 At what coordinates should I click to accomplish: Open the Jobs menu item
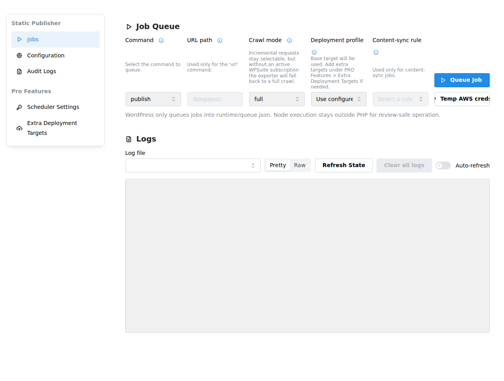56,39
